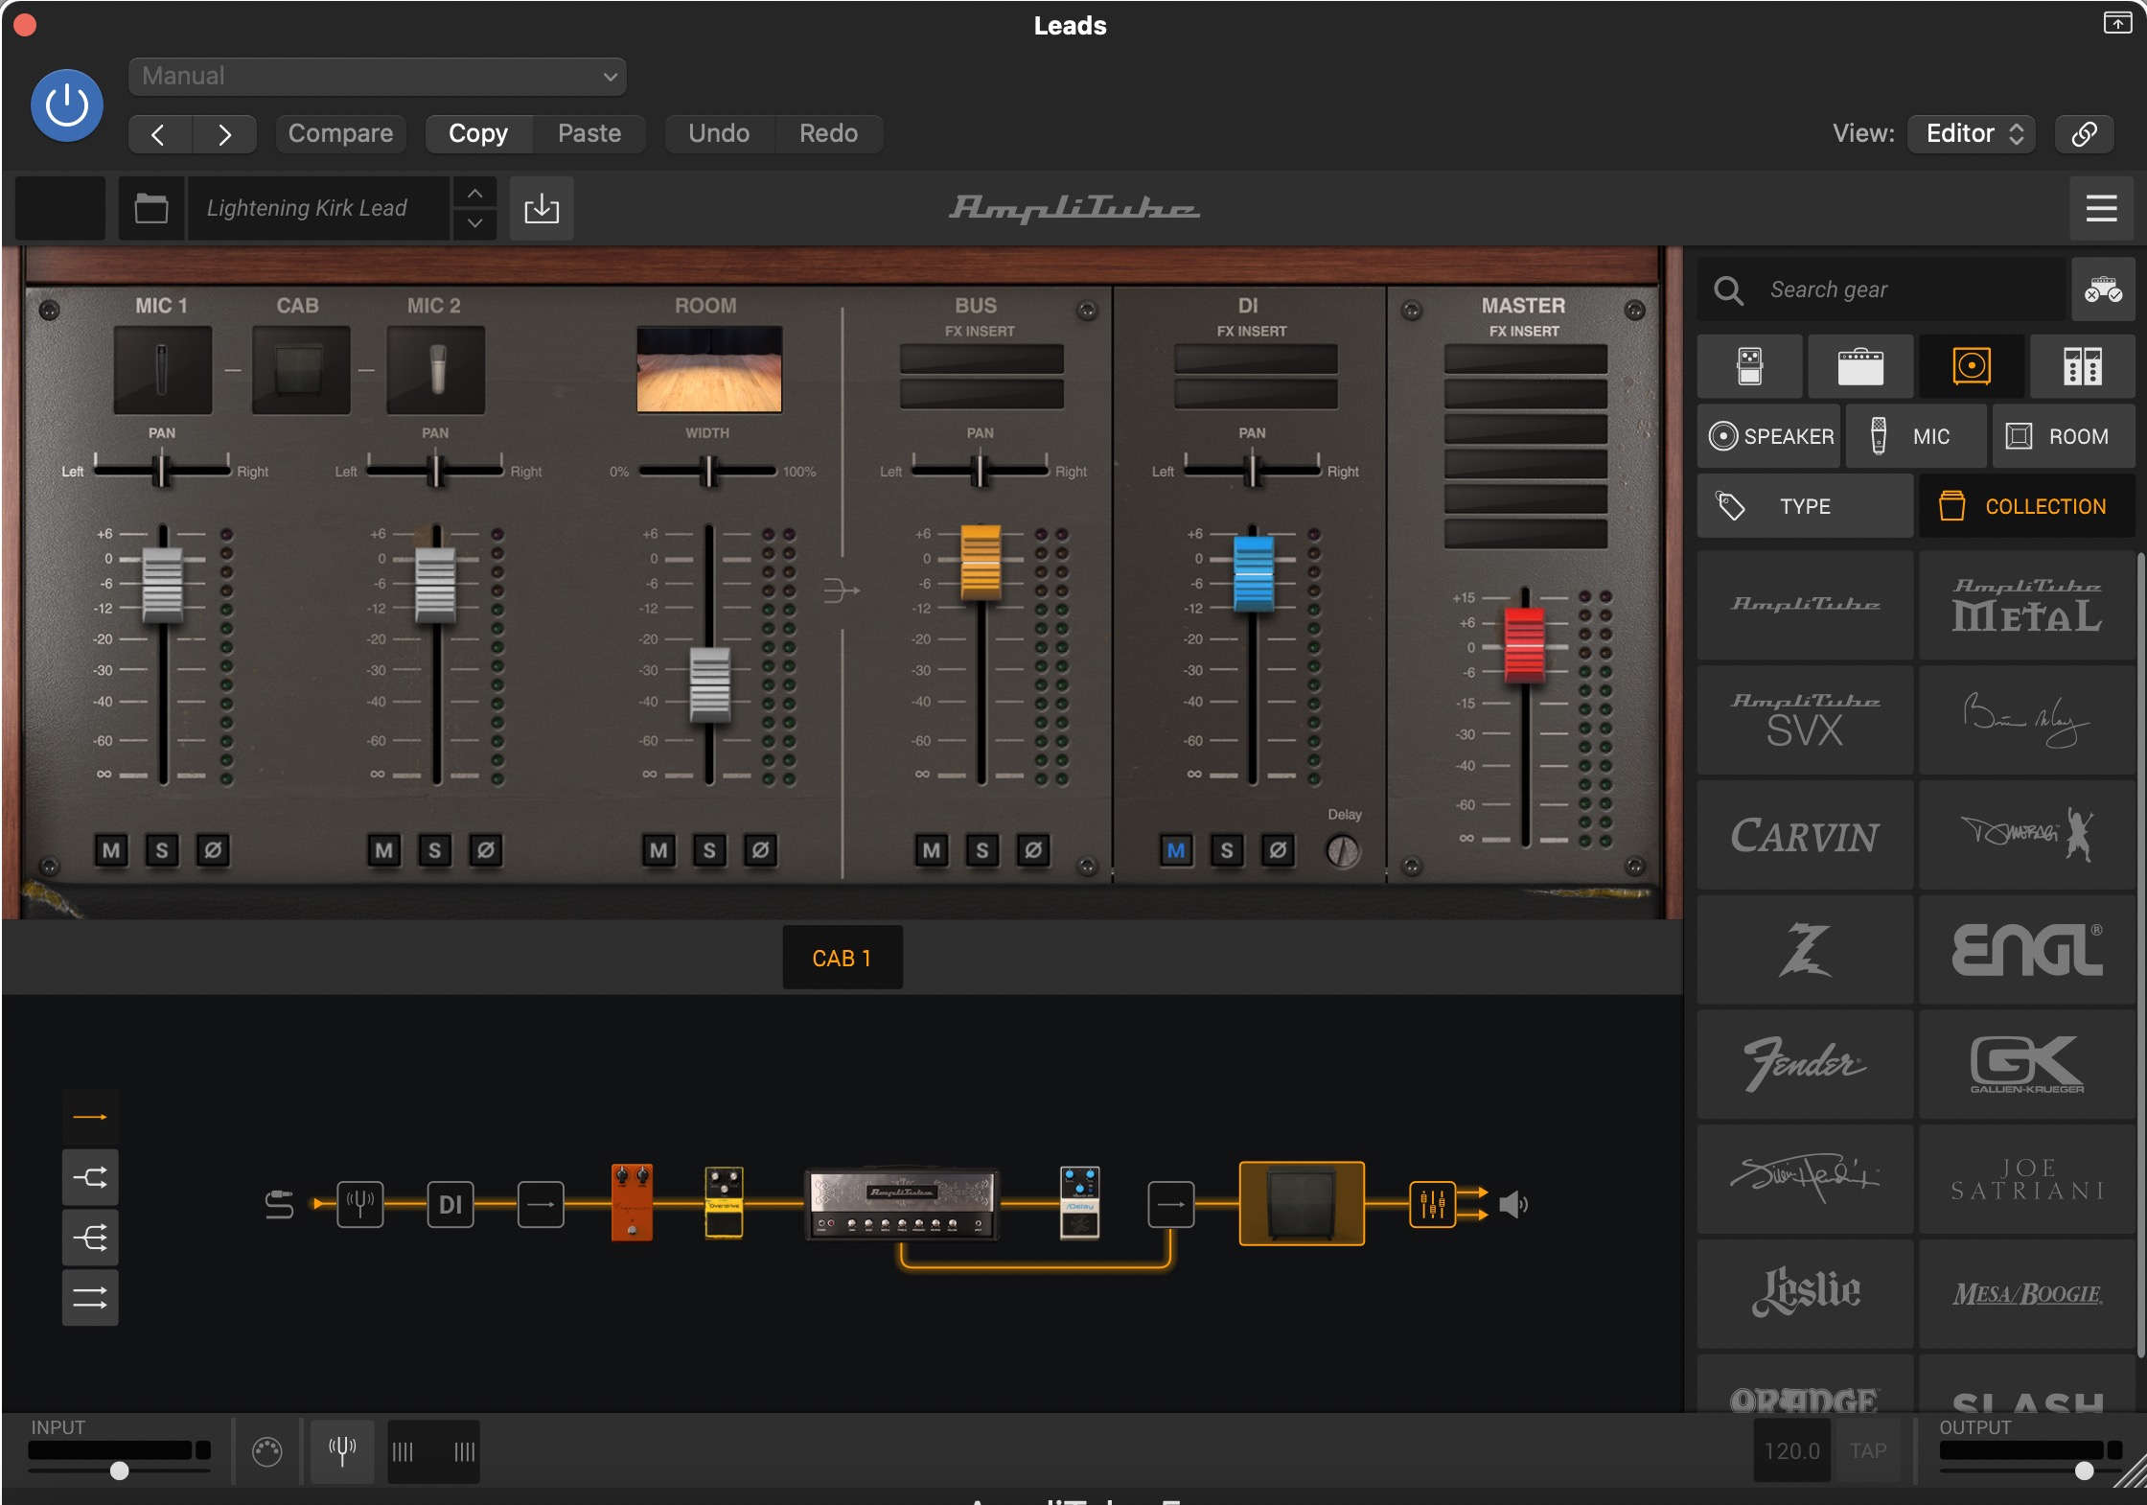The image size is (2147, 1505).
Task: Open the AmpliTube SVX collection
Action: 1805,720
